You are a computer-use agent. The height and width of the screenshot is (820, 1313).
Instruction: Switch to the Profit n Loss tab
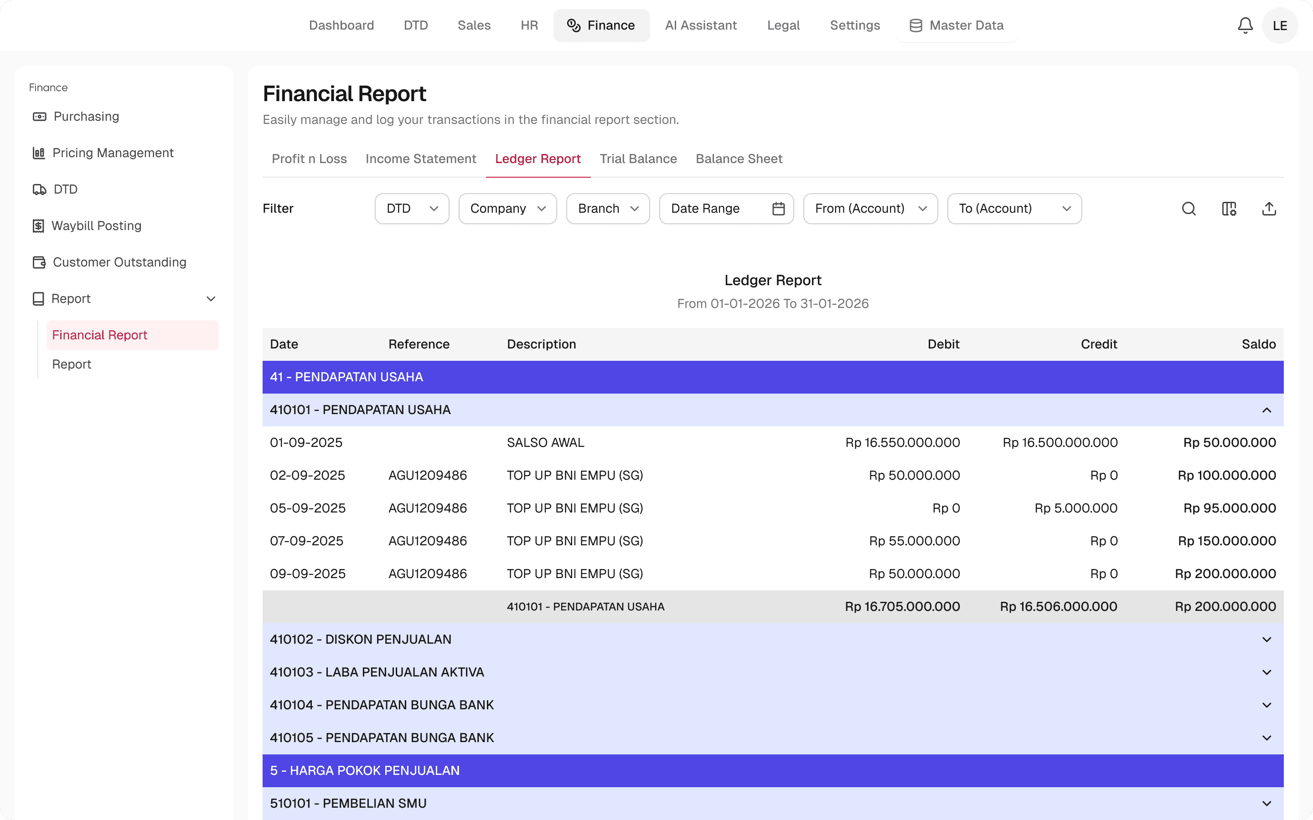coord(309,159)
